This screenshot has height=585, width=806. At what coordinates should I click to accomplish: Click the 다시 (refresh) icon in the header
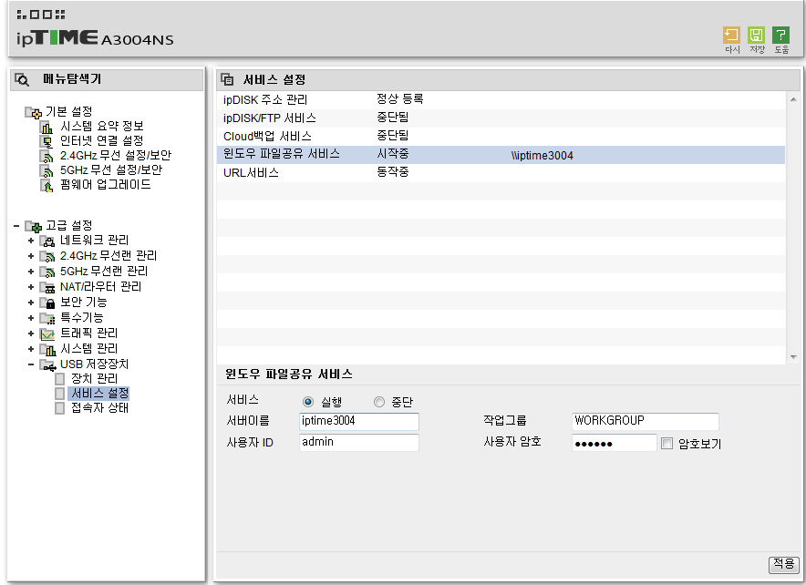[x=731, y=36]
